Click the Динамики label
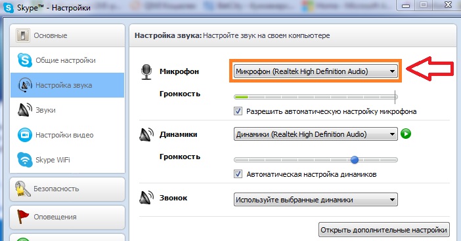Screen dimensions: 461x241 point(178,134)
